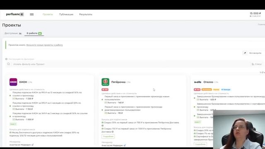This screenshot has height=149, width=265.
Task: Click the red ТОП badge on Пятёрочка
Action: [105, 89]
